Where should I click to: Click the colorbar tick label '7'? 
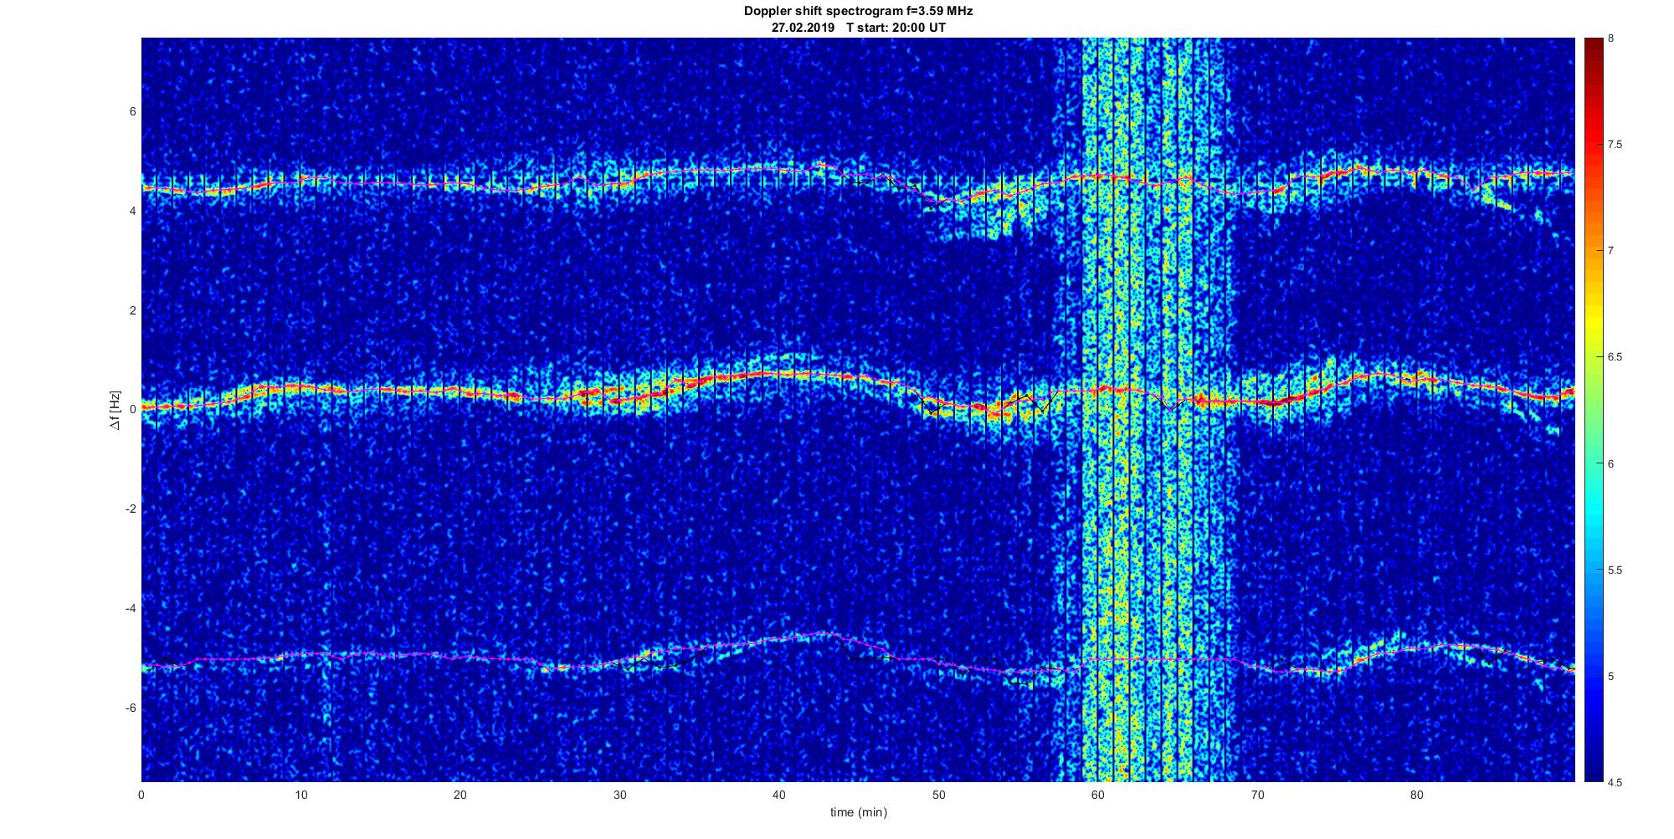point(1610,251)
